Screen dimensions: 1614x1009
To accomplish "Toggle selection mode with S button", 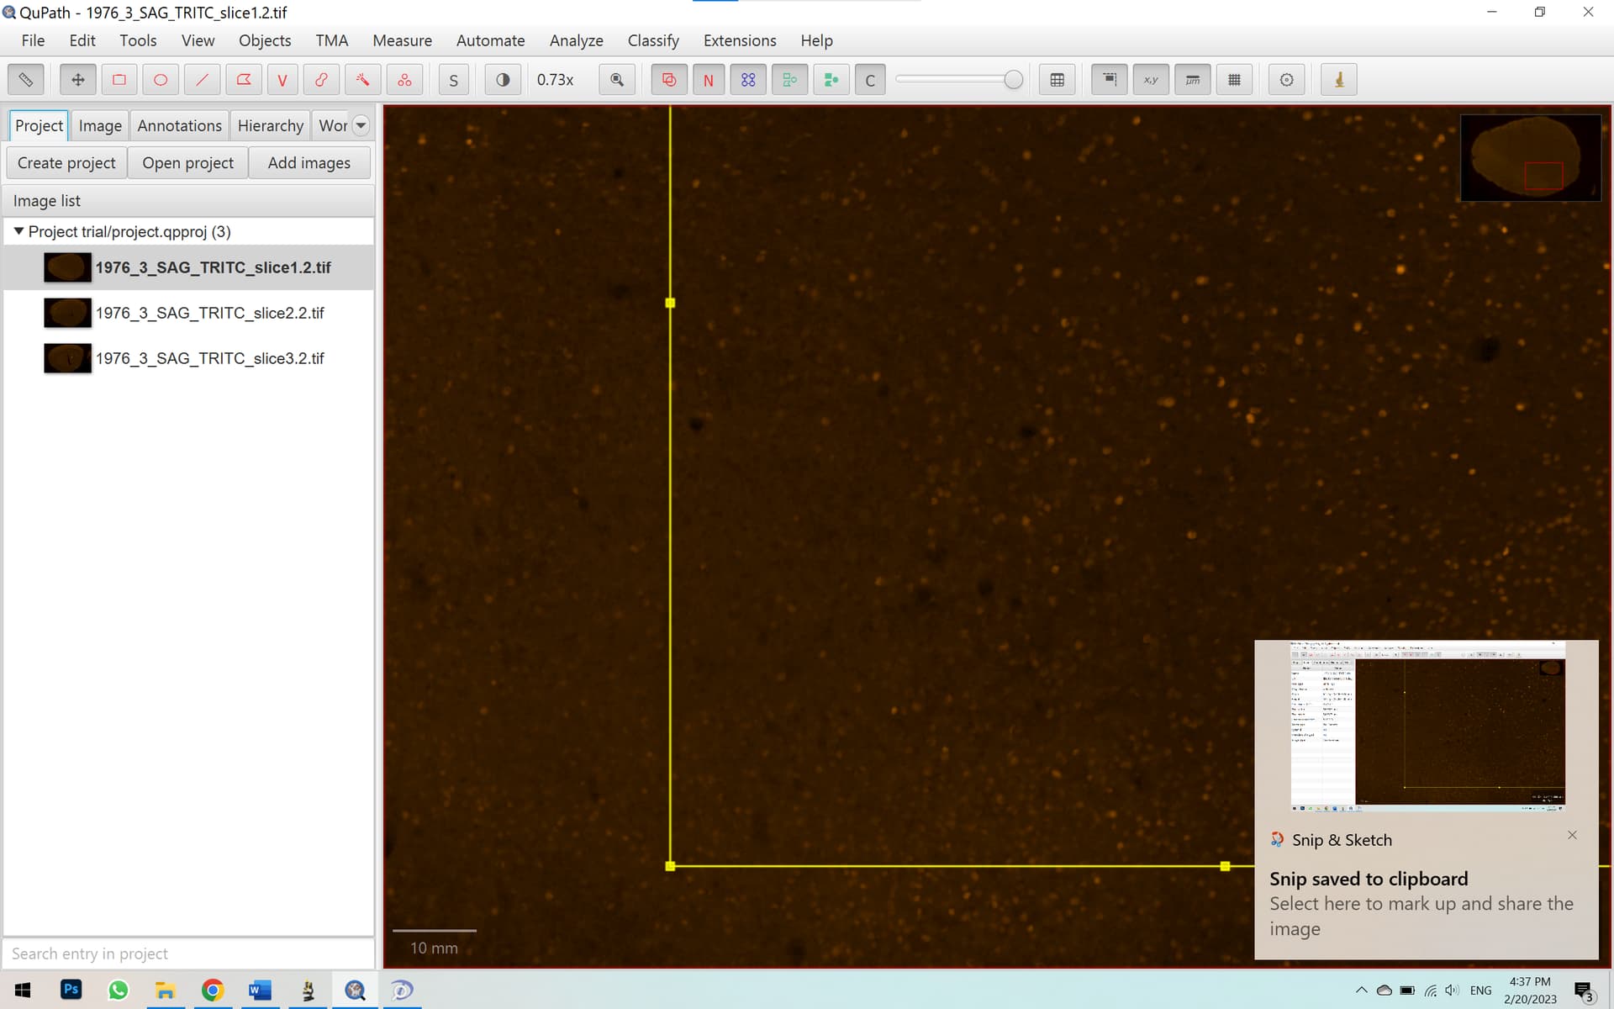I will tap(453, 79).
